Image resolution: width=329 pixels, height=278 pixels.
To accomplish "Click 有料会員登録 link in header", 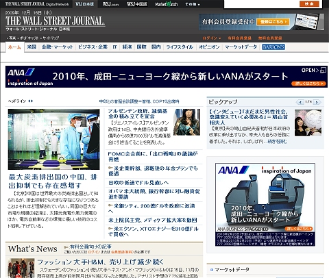I will [x=239, y=38].
